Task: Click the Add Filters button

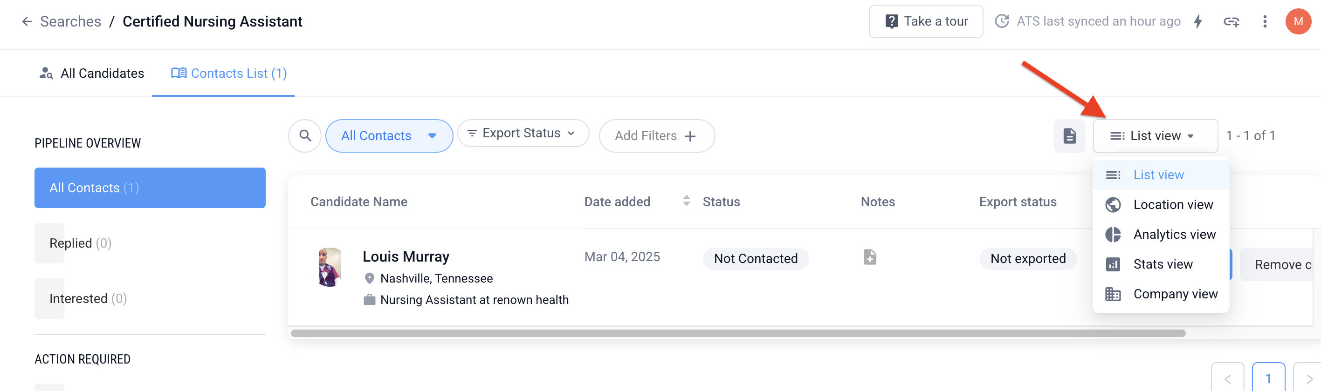Action: click(656, 135)
